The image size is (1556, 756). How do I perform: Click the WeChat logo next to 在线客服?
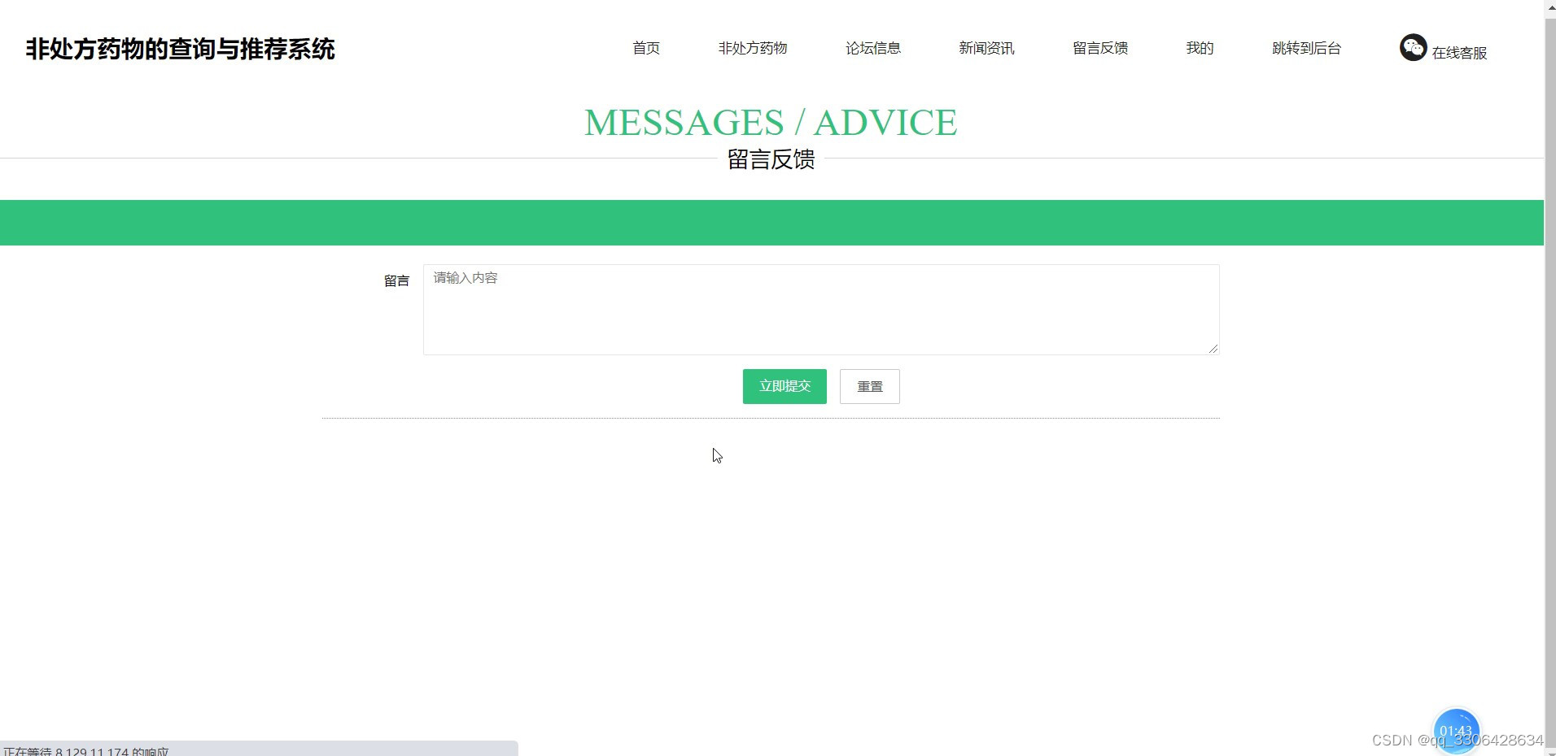point(1413,47)
